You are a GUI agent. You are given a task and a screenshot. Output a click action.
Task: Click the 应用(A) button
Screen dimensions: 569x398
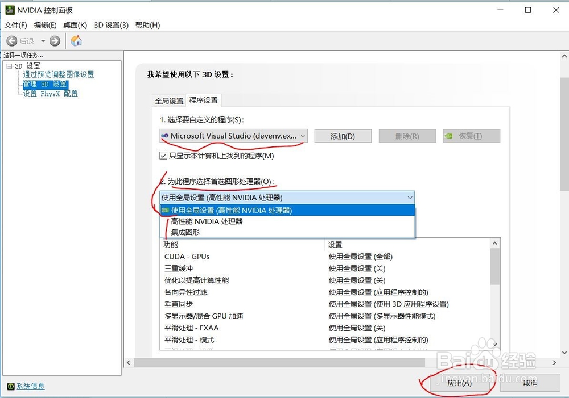[x=459, y=383]
